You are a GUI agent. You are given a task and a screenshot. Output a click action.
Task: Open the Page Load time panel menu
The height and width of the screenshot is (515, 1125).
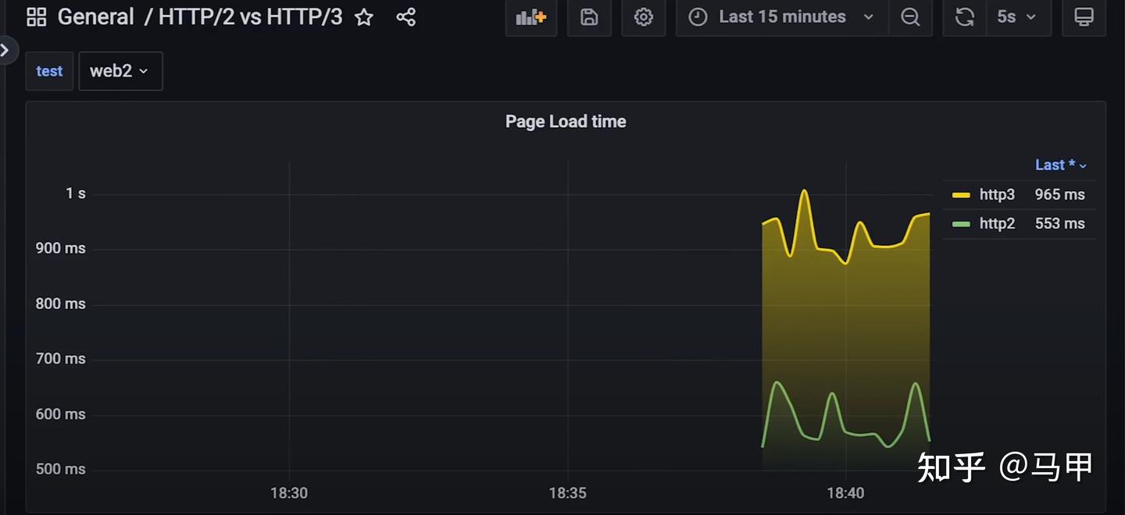click(566, 122)
